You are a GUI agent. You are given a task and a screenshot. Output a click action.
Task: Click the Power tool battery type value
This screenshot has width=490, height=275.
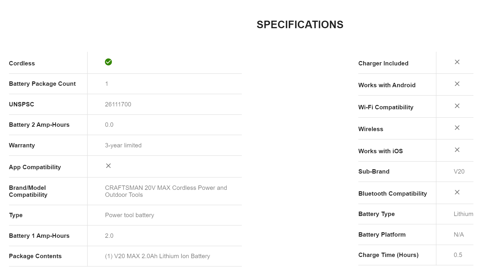pos(130,215)
